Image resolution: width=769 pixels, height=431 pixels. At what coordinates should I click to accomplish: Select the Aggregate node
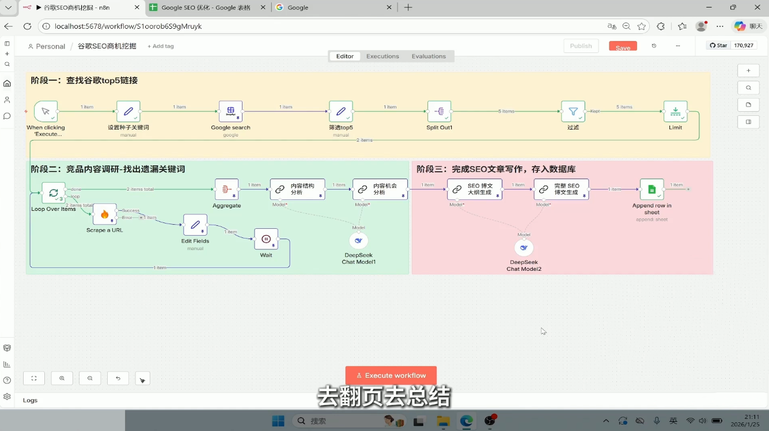tap(226, 189)
